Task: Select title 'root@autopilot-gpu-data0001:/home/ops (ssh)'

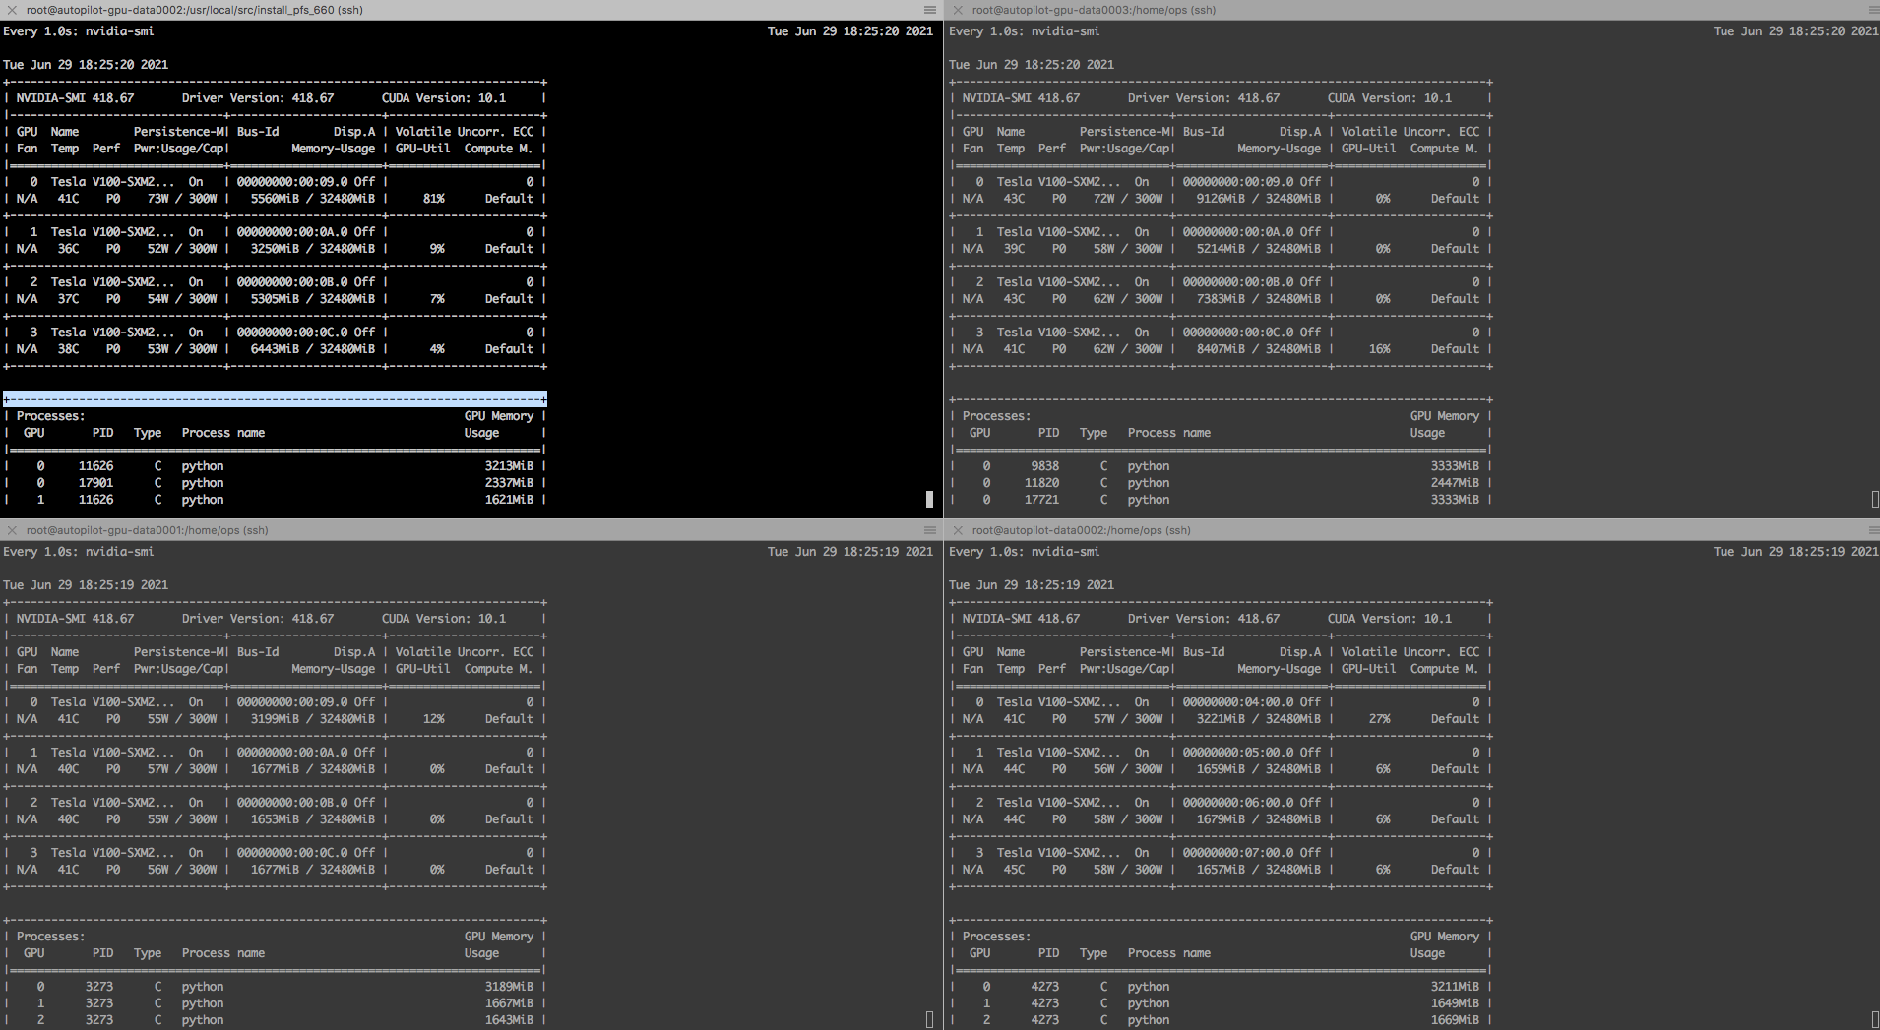Action: 148,530
